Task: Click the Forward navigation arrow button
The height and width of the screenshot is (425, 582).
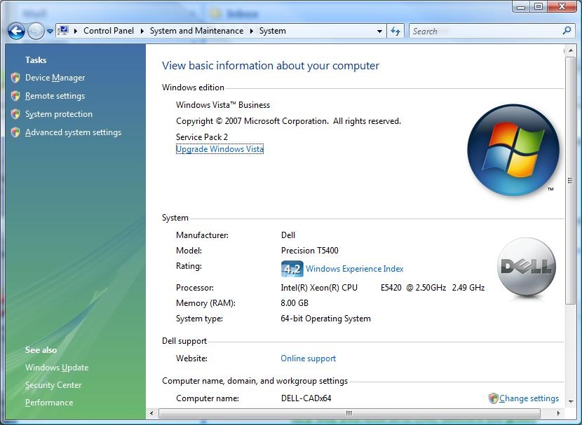Action: pos(36,31)
